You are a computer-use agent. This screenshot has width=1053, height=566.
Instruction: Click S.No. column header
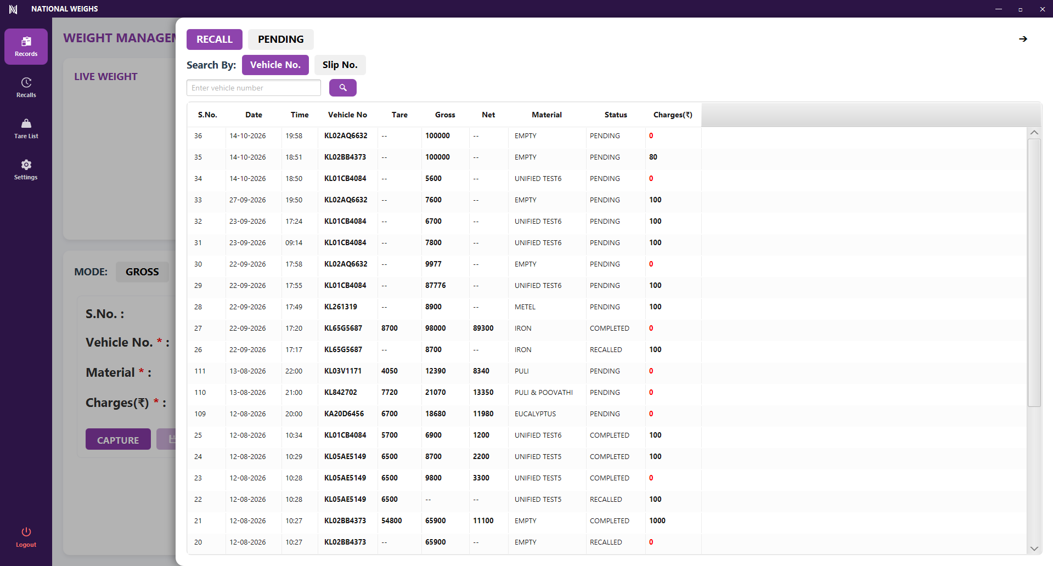point(207,115)
